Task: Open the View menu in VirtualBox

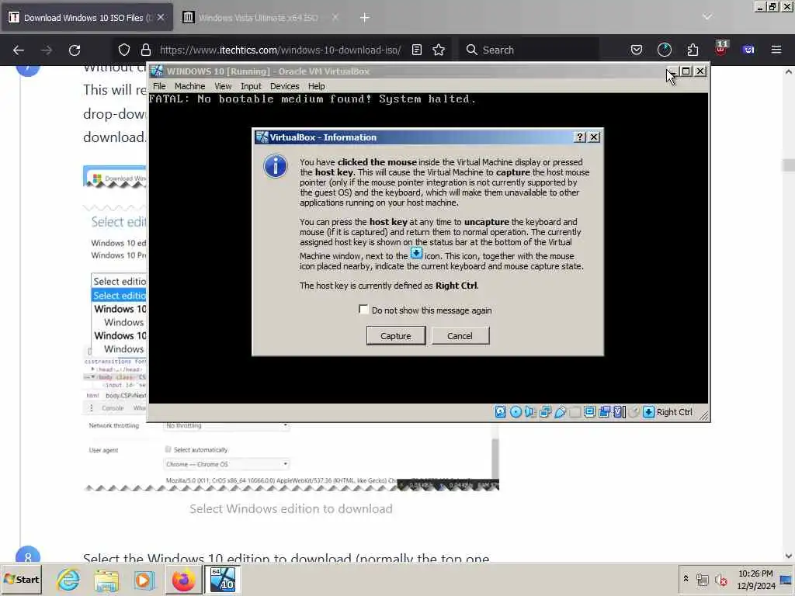Action: click(223, 86)
